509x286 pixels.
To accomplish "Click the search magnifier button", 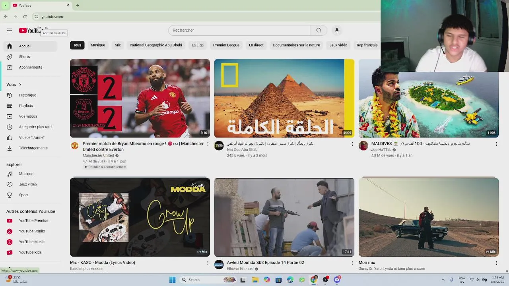I will click(x=319, y=31).
